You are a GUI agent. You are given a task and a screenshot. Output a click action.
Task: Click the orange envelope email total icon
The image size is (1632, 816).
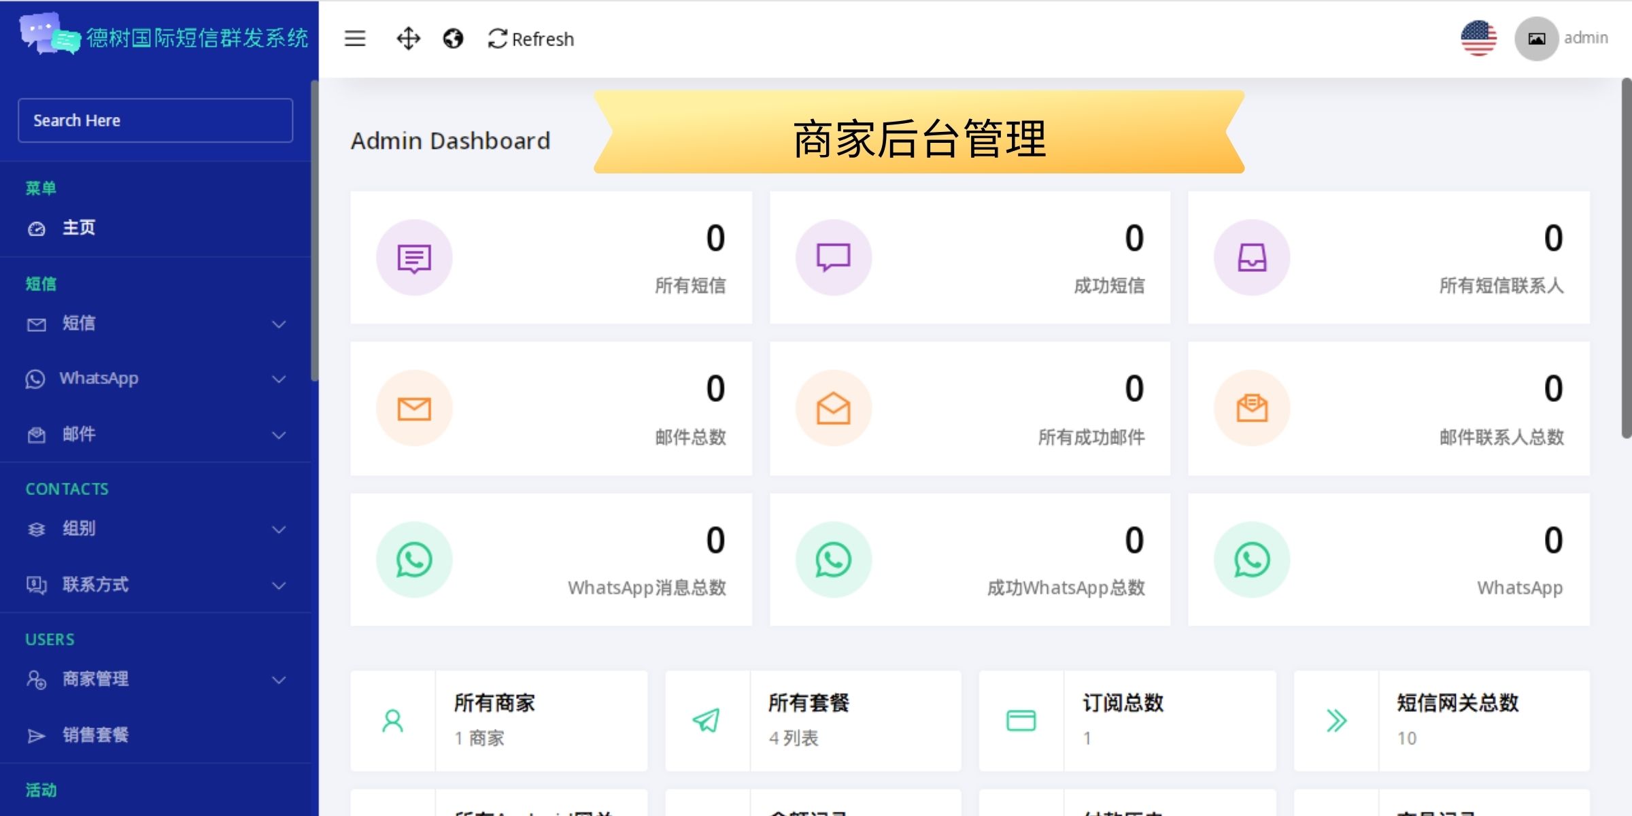[x=414, y=409]
